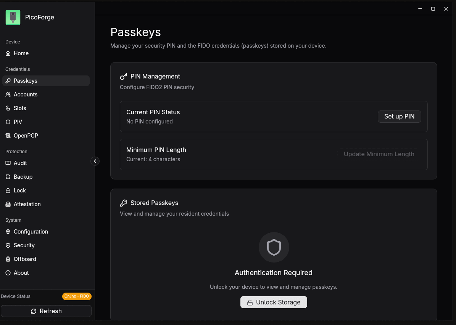Click the Unlock Storage button
Viewport: 456px width, 325px height.
point(274,302)
